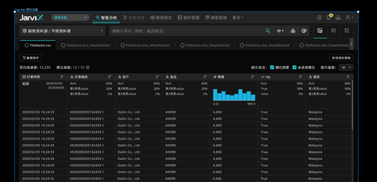377x182 pixels.
Task: Open the 中 language dropdown
Action: [x=280, y=31]
